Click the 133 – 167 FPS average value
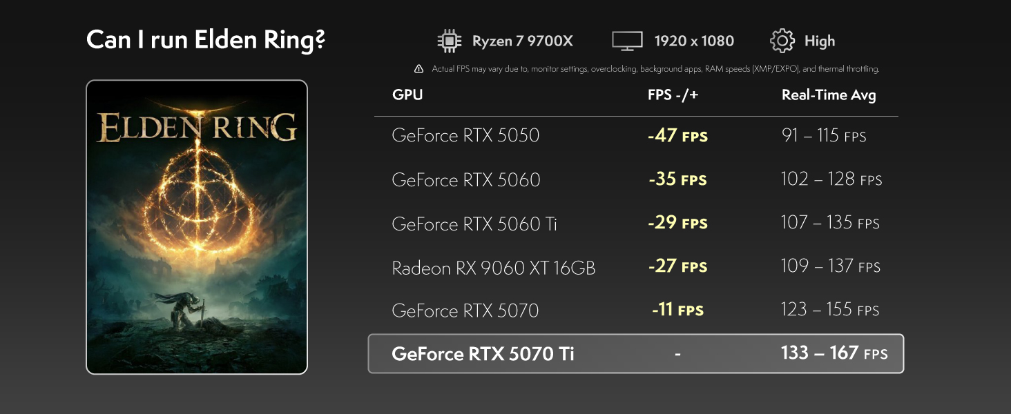This screenshot has width=1011, height=414. tap(834, 353)
